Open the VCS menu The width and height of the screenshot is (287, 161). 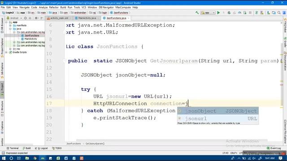coord(84,7)
